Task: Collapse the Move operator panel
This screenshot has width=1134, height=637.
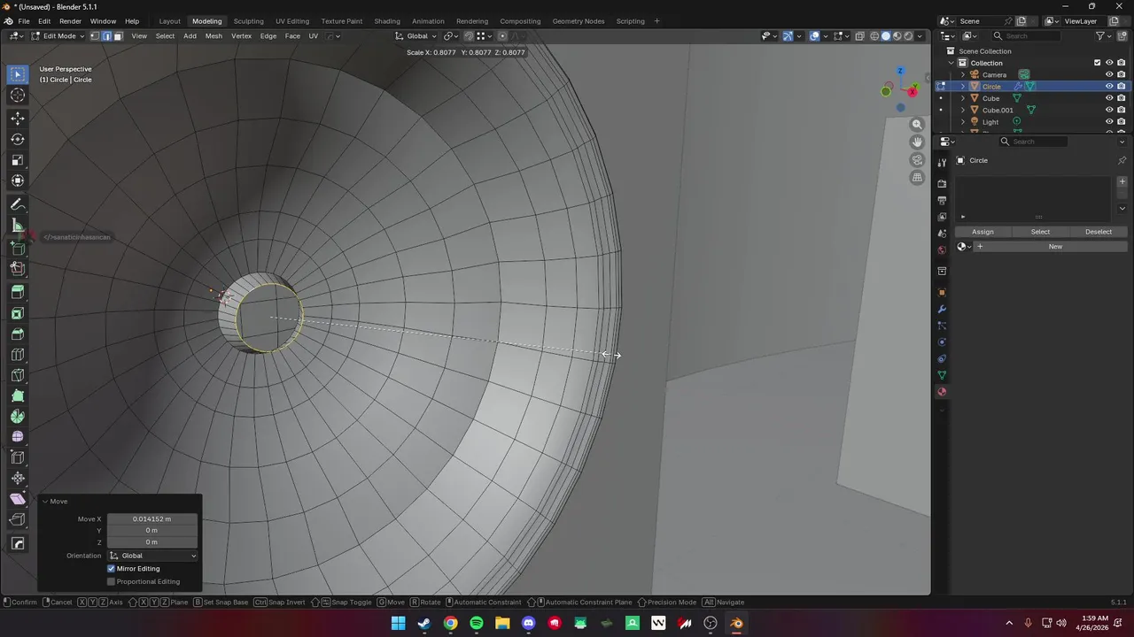Action: point(45,502)
